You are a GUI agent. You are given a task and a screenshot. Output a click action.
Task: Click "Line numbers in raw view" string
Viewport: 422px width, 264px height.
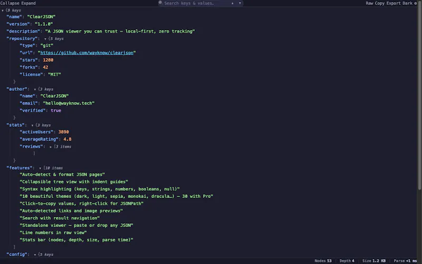pos(53,233)
